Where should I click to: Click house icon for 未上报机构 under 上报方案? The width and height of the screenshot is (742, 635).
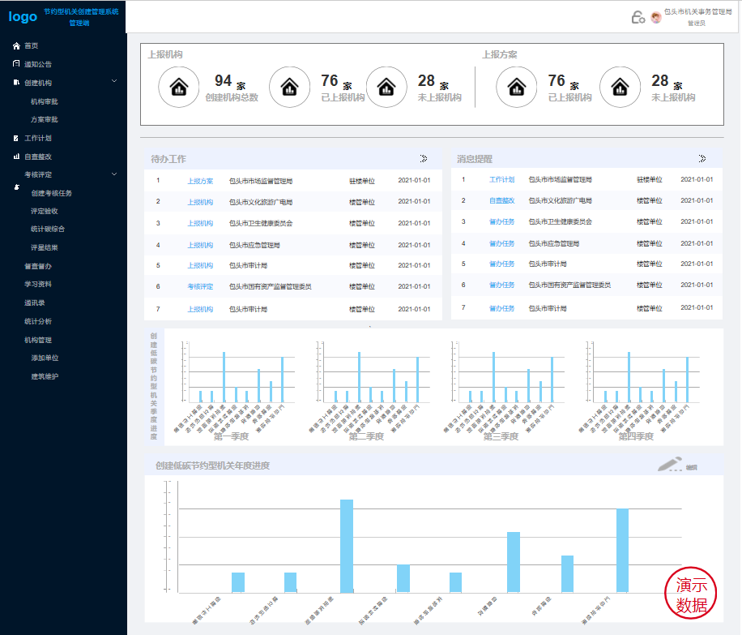620,87
